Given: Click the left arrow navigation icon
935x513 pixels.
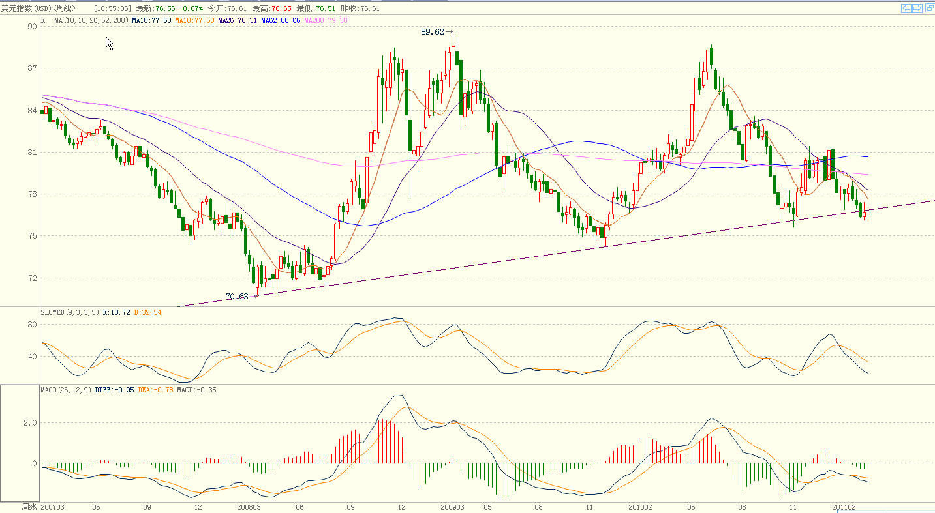Looking at the screenshot, I should (906, 8).
